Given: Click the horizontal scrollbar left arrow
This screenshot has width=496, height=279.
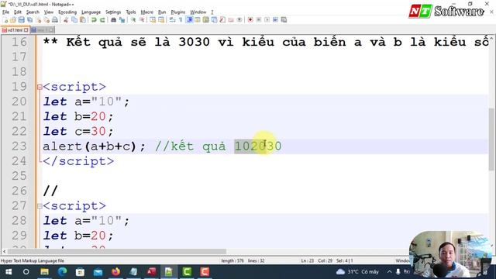Looking at the screenshot, I should tap(4, 251).
